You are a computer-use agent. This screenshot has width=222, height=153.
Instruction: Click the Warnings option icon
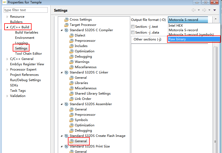72,62
